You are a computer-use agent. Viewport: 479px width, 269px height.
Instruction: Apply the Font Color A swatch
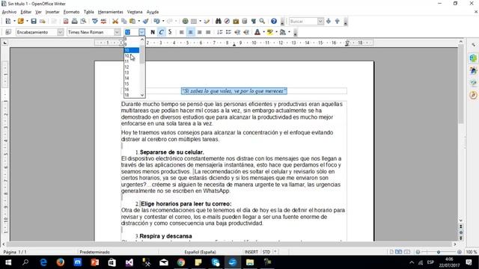(x=257, y=32)
